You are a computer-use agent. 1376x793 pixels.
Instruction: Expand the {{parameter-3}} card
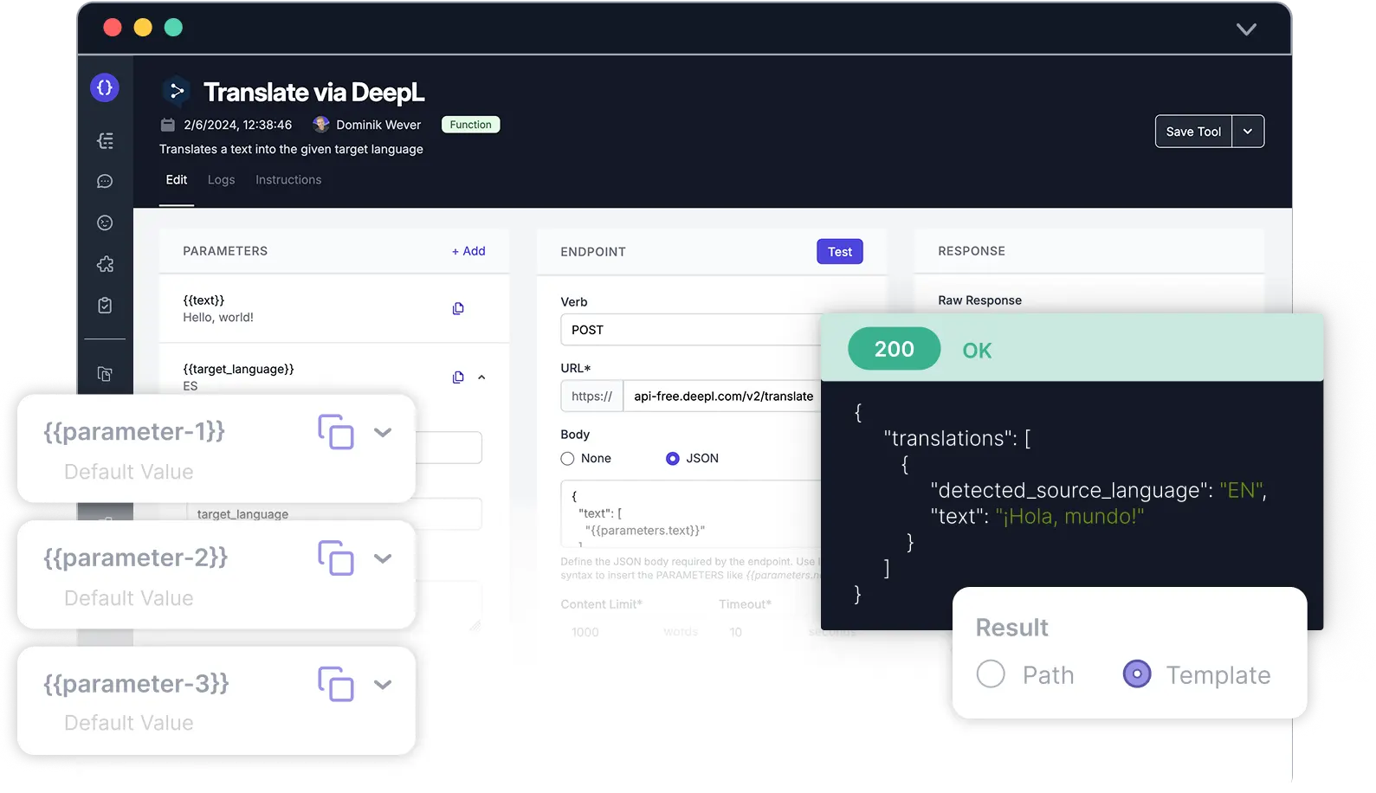pos(383,685)
